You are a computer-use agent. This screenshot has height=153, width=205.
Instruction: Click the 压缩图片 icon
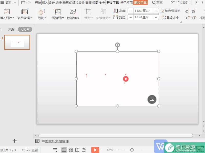(58, 12)
